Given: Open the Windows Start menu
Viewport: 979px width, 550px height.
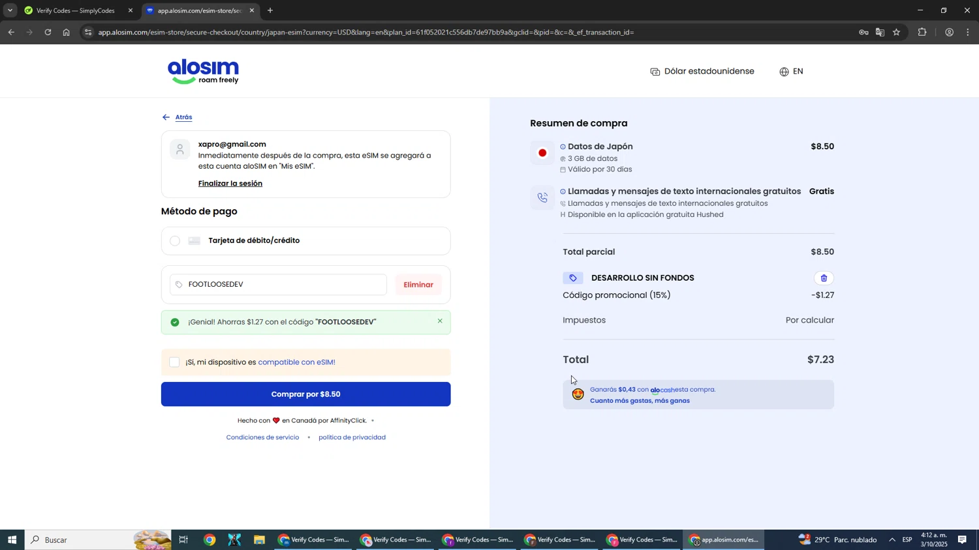Looking at the screenshot, I should click(x=12, y=540).
